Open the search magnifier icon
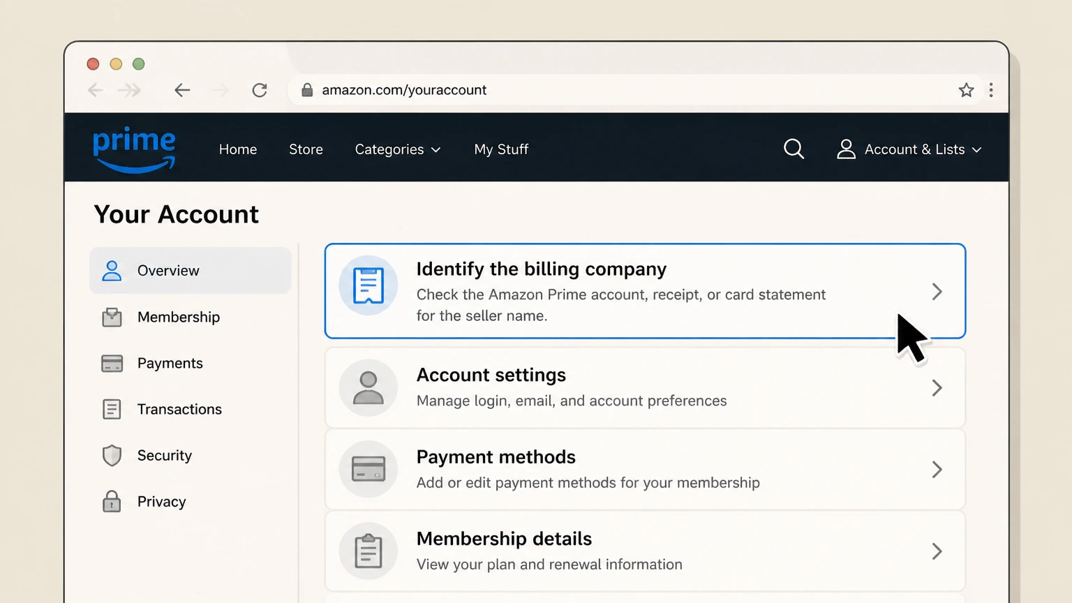 pyautogui.click(x=794, y=149)
